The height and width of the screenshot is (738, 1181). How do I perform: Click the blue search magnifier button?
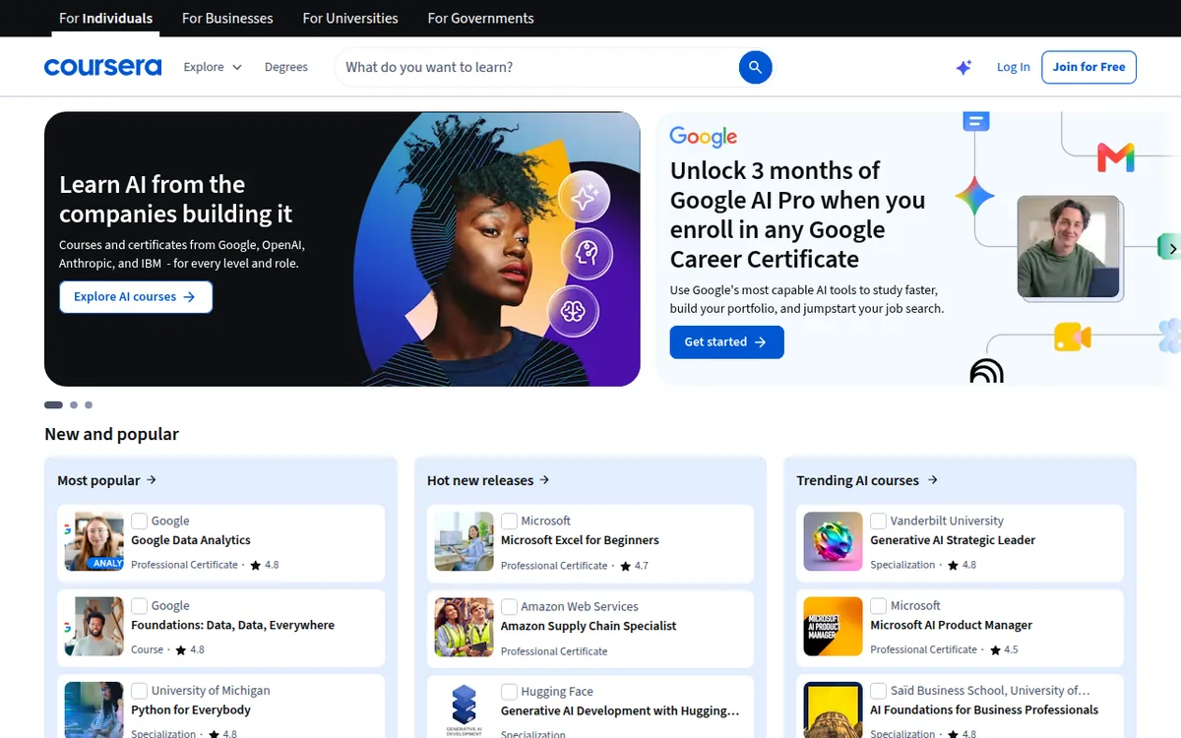(x=755, y=67)
